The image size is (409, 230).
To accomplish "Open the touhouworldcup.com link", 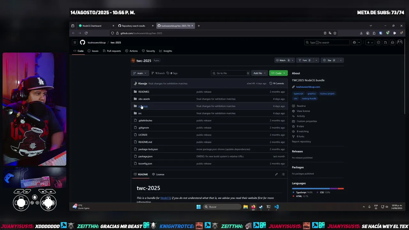I will pyautogui.click(x=308, y=87).
